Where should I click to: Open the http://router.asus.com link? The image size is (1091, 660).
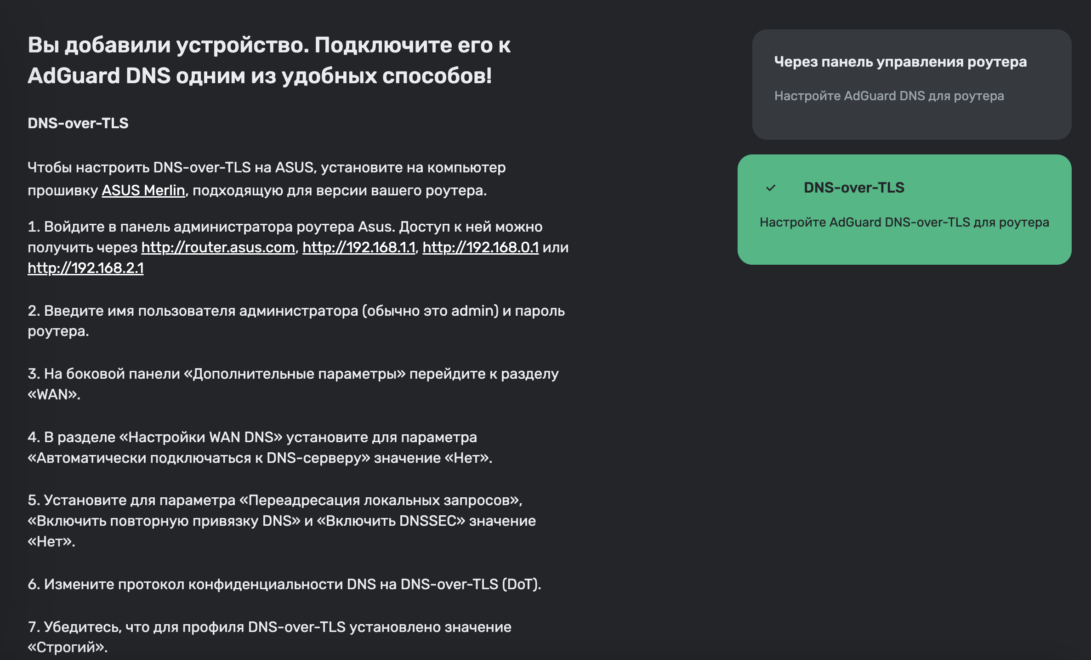click(x=218, y=248)
